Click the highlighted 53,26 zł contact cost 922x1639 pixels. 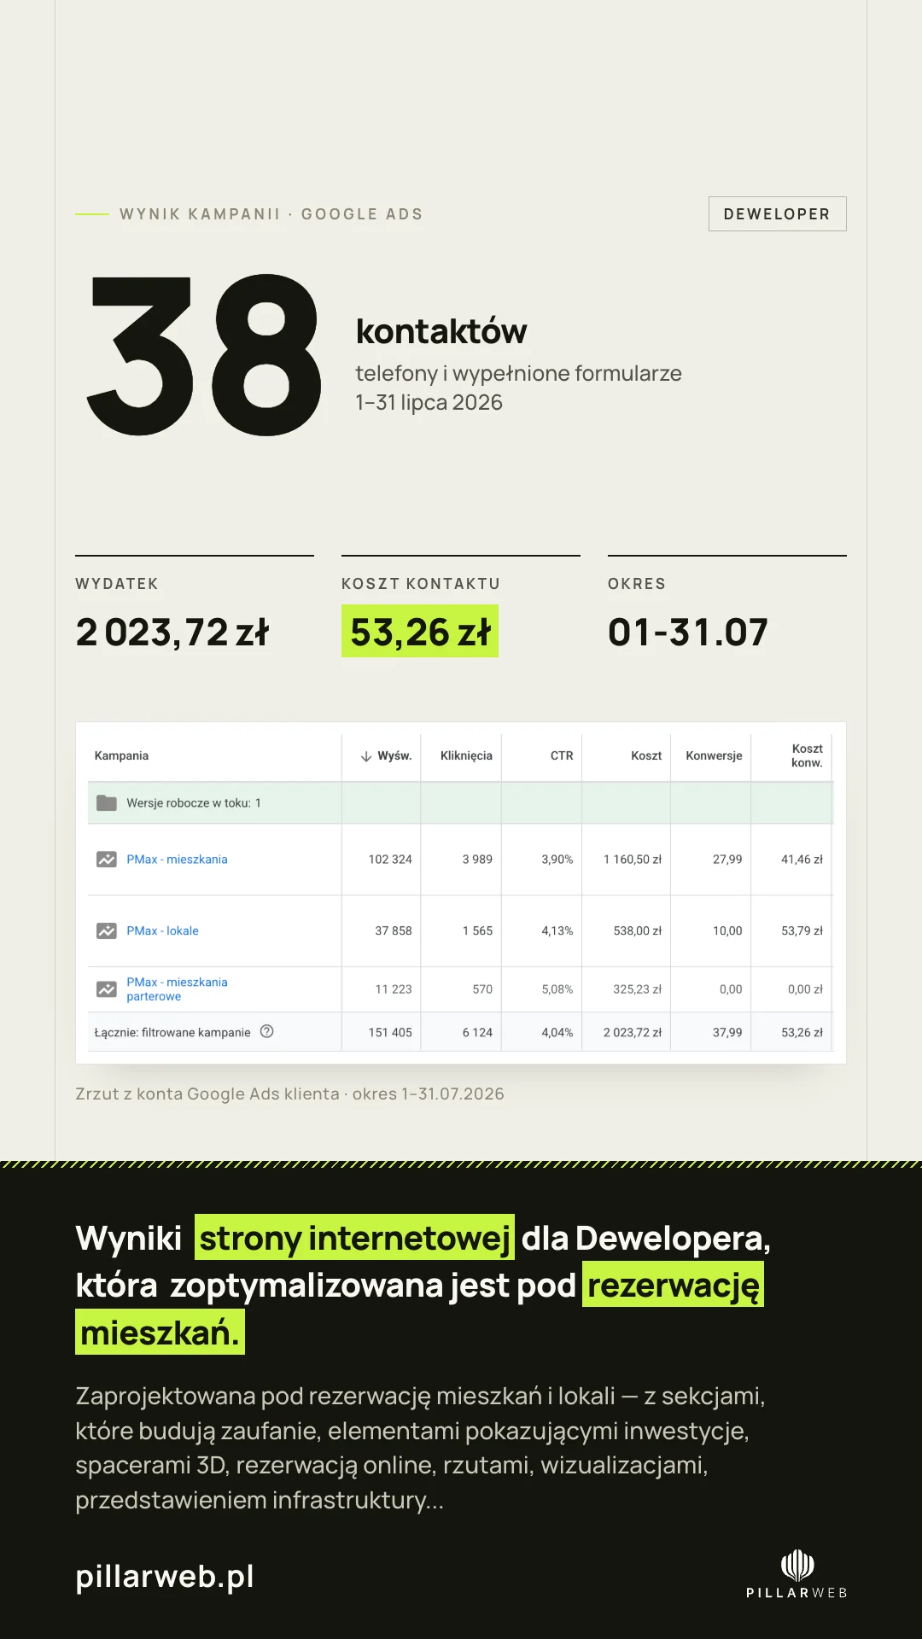pyautogui.click(x=420, y=632)
